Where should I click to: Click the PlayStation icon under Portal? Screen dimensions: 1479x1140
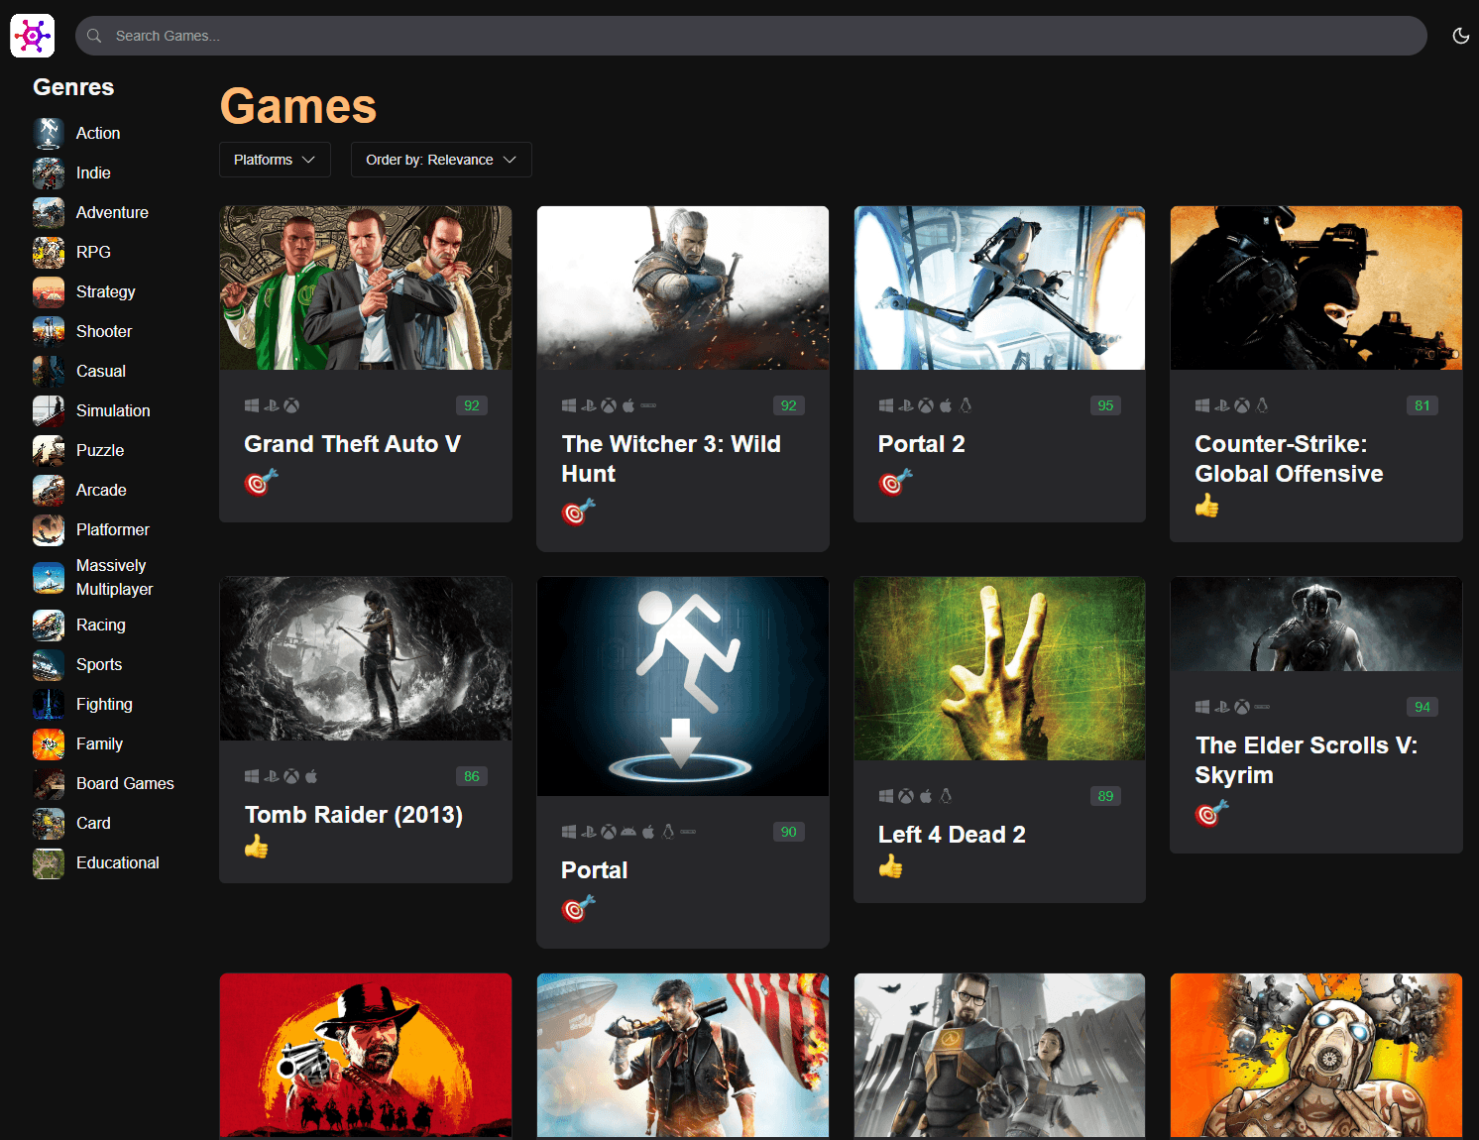(588, 832)
